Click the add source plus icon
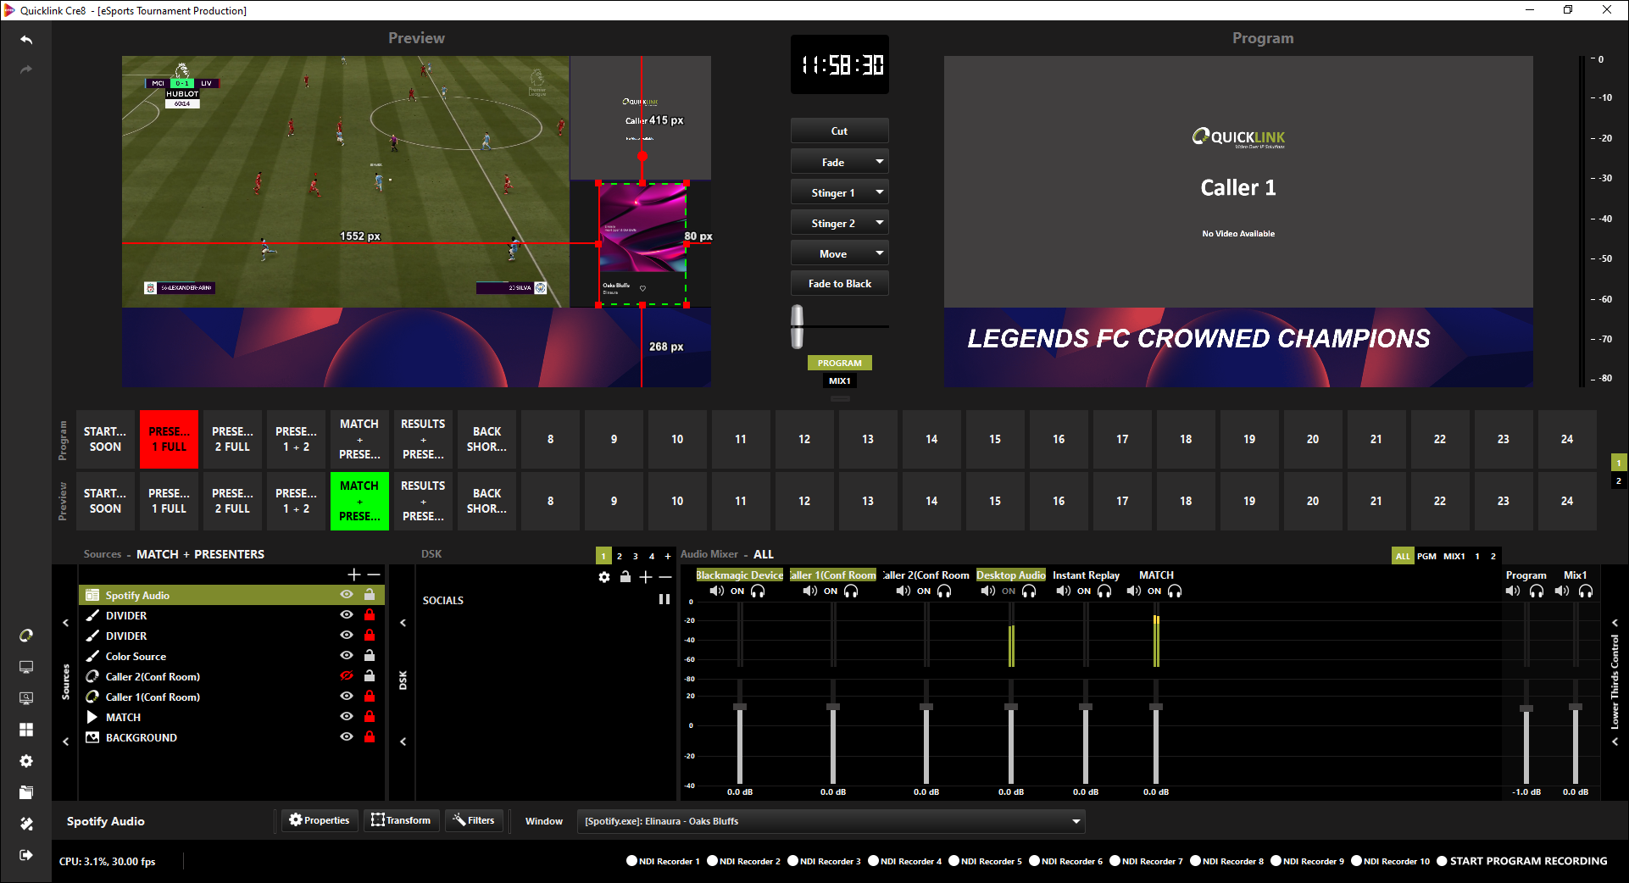Screen dimensions: 1629x883 (354, 575)
